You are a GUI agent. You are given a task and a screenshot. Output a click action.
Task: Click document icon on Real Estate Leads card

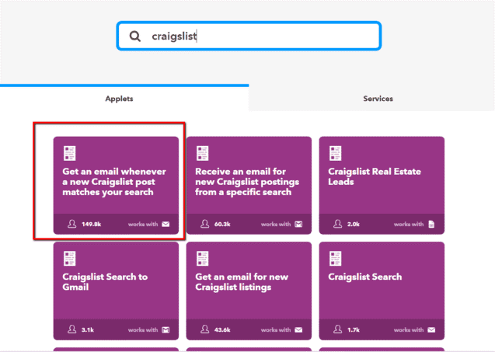coord(431,224)
